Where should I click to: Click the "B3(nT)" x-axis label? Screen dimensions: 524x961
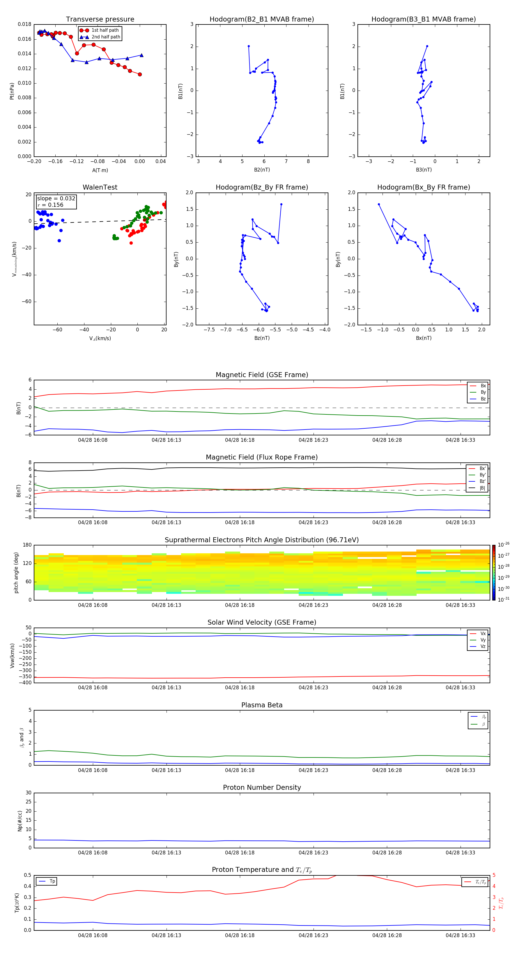pyautogui.click(x=424, y=170)
